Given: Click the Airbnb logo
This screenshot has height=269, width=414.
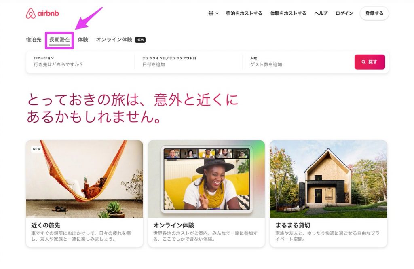Looking at the screenshot, I should (x=42, y=13).
